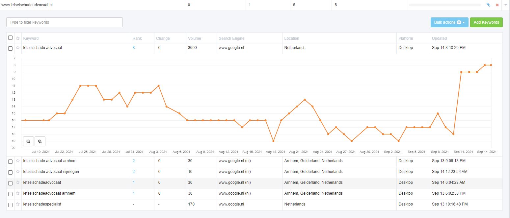Sort by Rank column header

click(137, 38)
